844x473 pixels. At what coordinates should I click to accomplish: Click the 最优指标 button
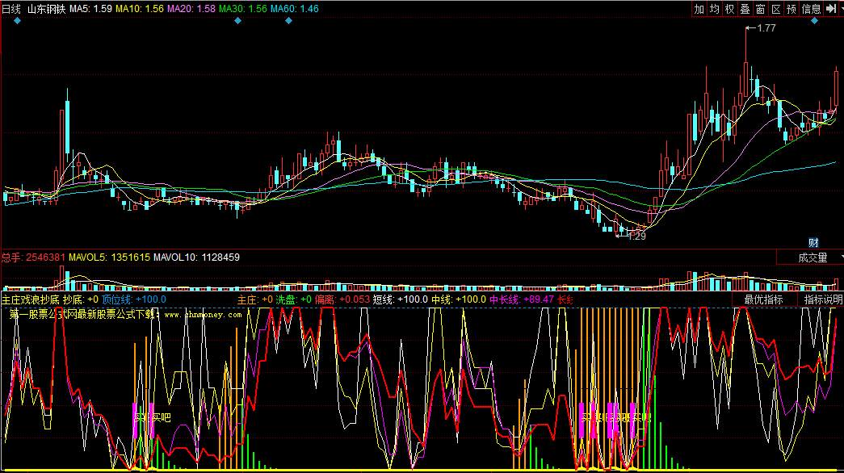(763, 299)
